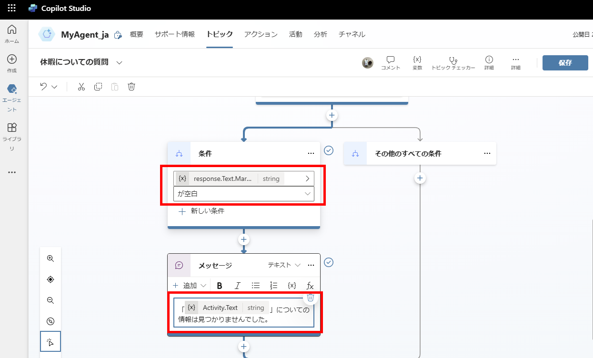Apply bulleted list formatting in the message node

pyautogui.click(x=256, y=285)
